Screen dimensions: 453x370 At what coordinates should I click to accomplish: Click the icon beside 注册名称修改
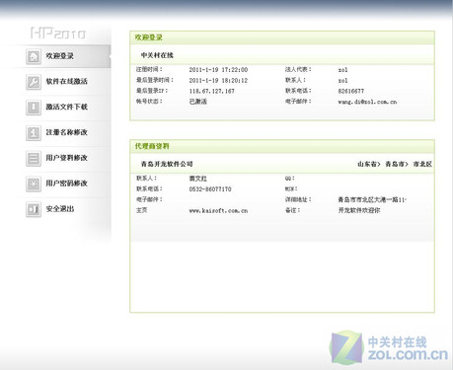(34, 132)
